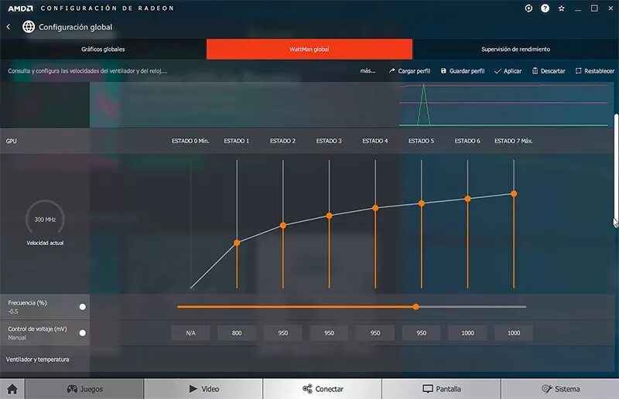Click the ESTADO 7 Máx. column header
Image resolution: width=619 pixels, height=399 pixels.
pyautogui.click(x=513, y=141)
